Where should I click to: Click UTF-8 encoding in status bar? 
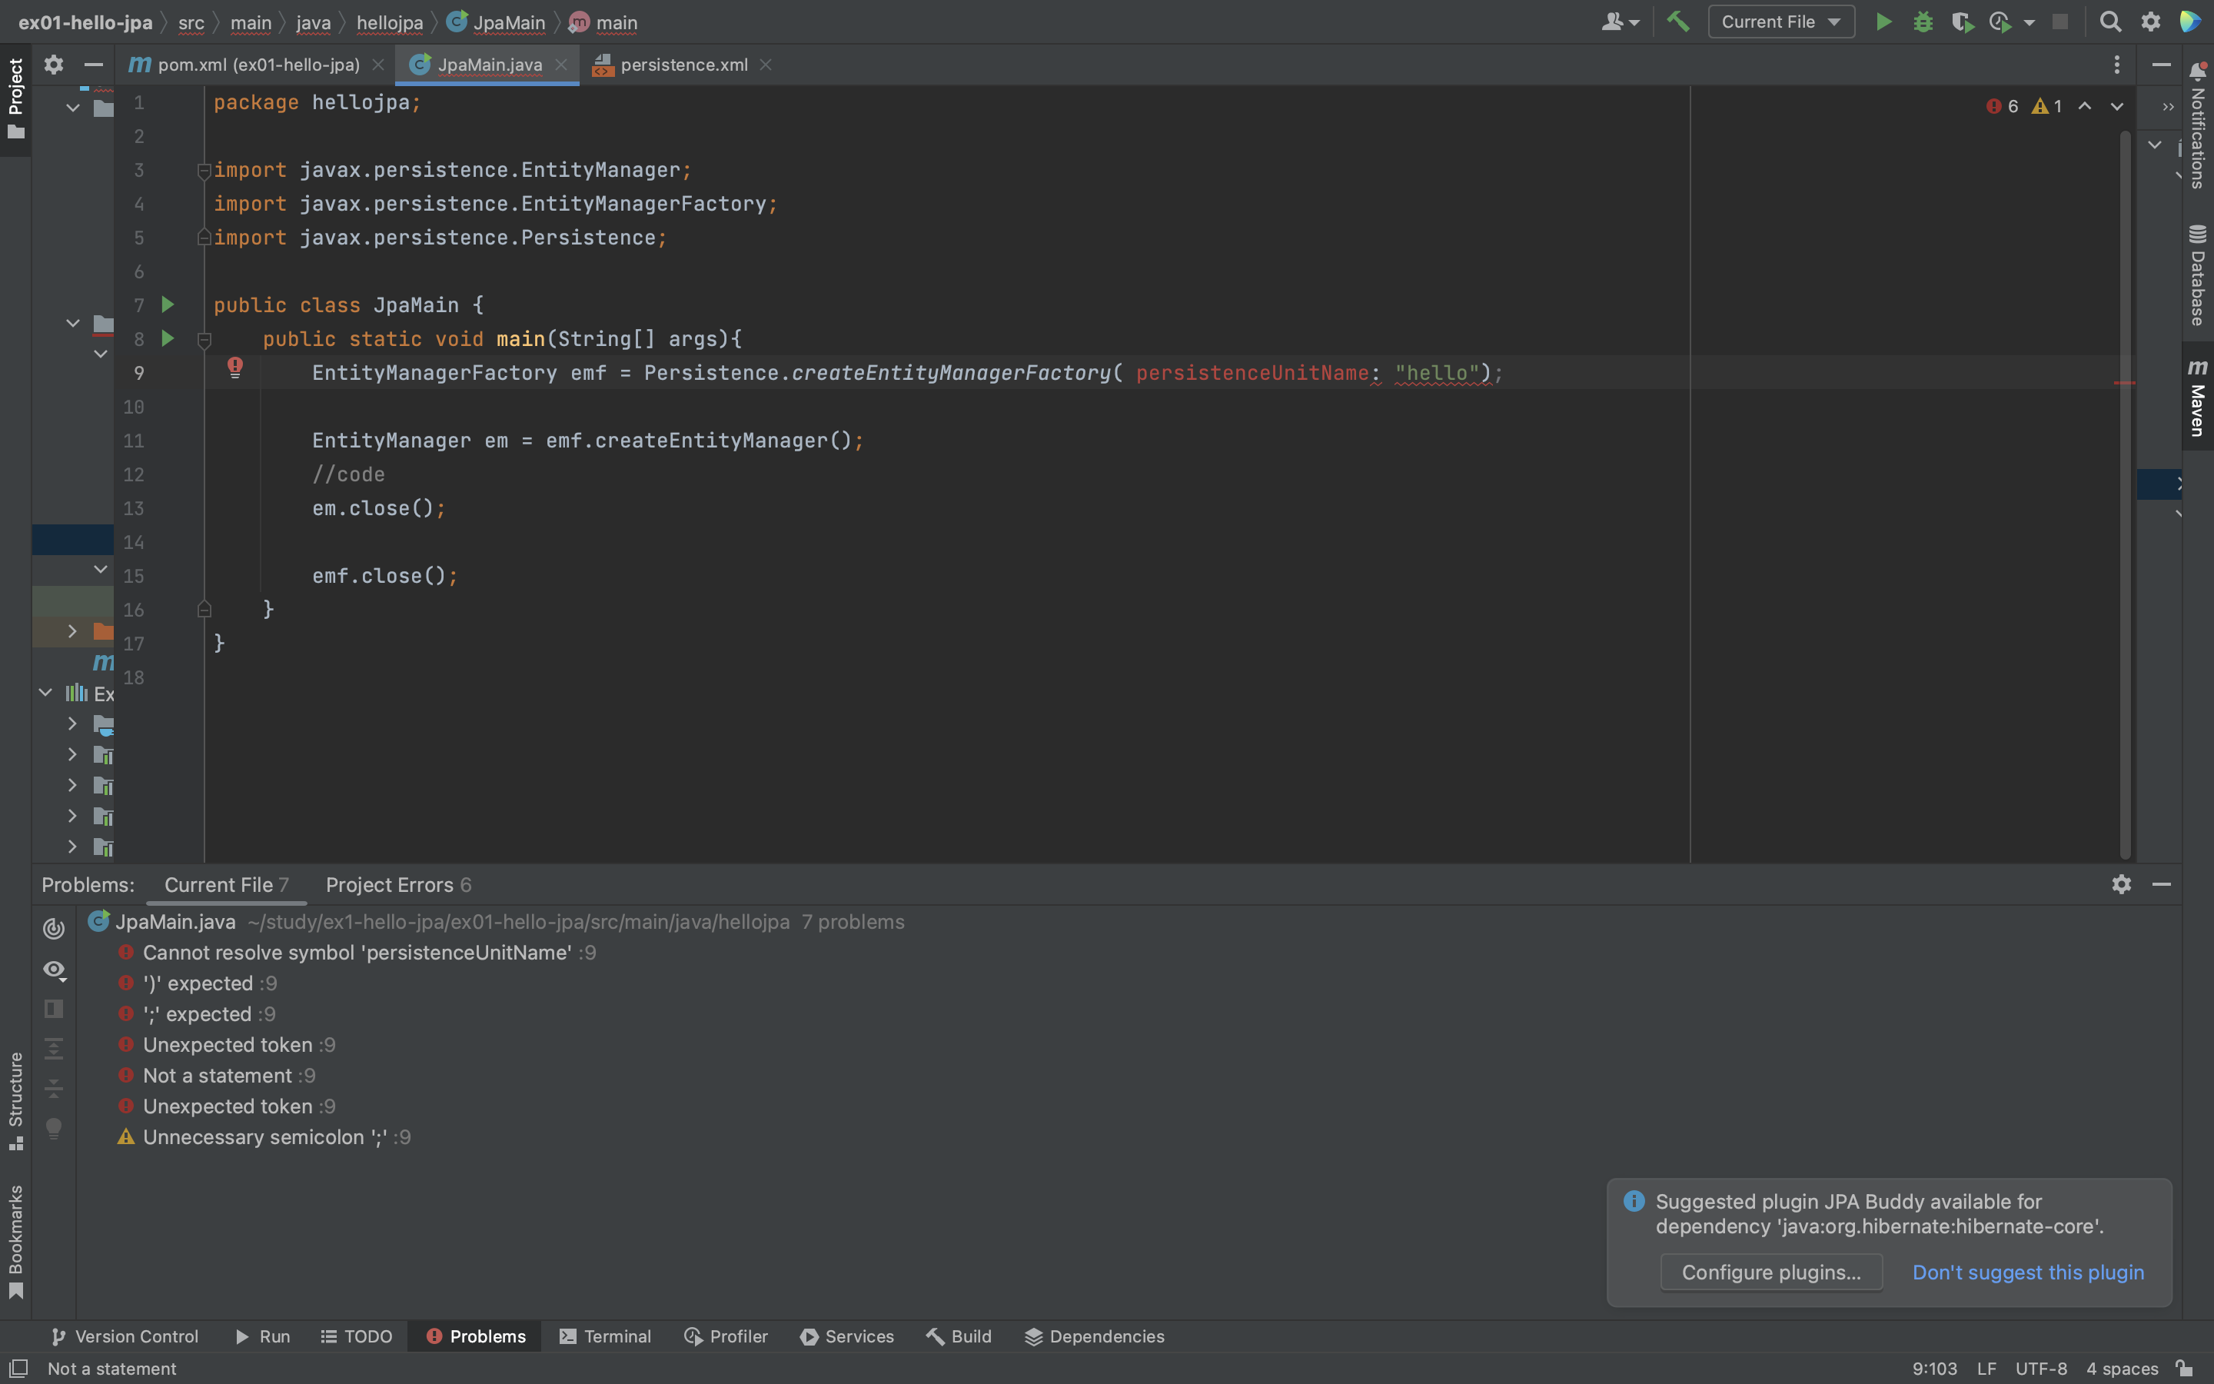[2041, 1369]
